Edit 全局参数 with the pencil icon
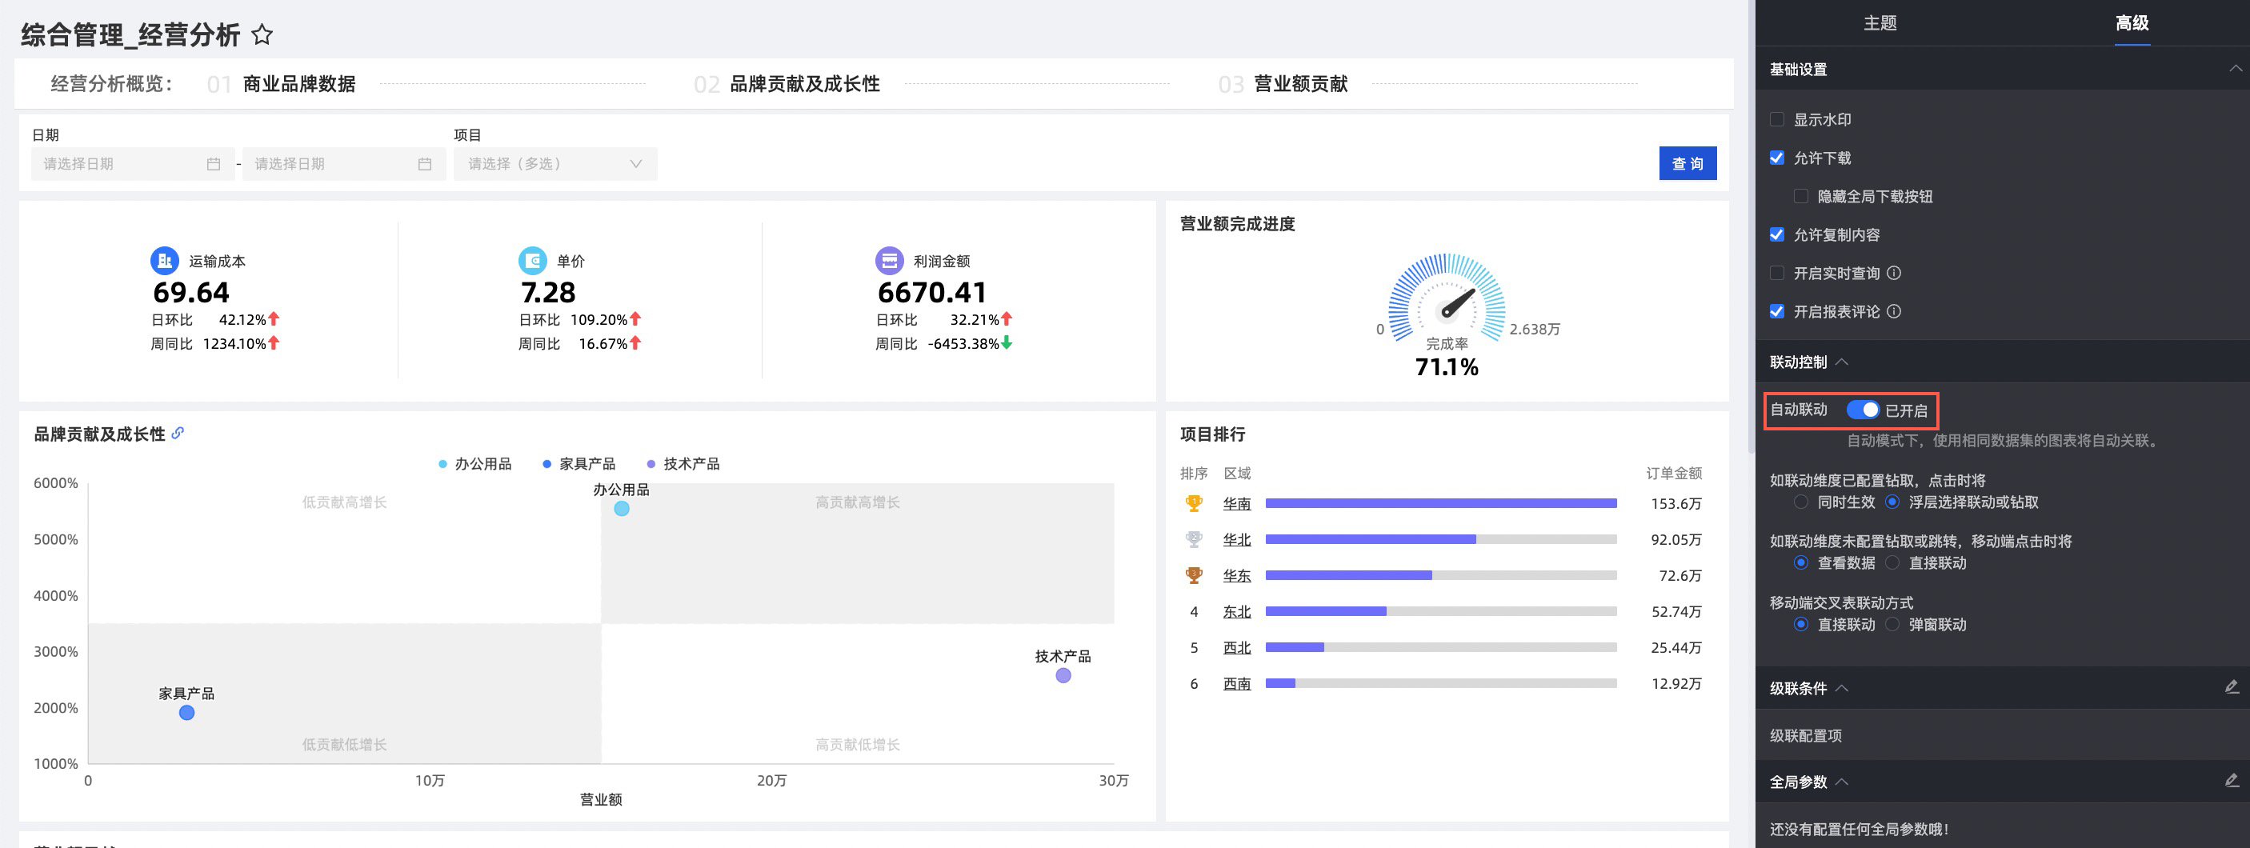 click(x=2232, y=781)
